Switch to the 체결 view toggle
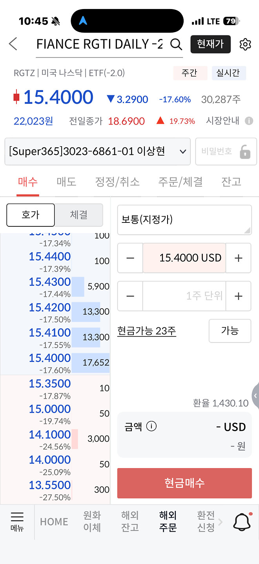The width and height of the screenshot is (259, 564). (x=79, y=215)
